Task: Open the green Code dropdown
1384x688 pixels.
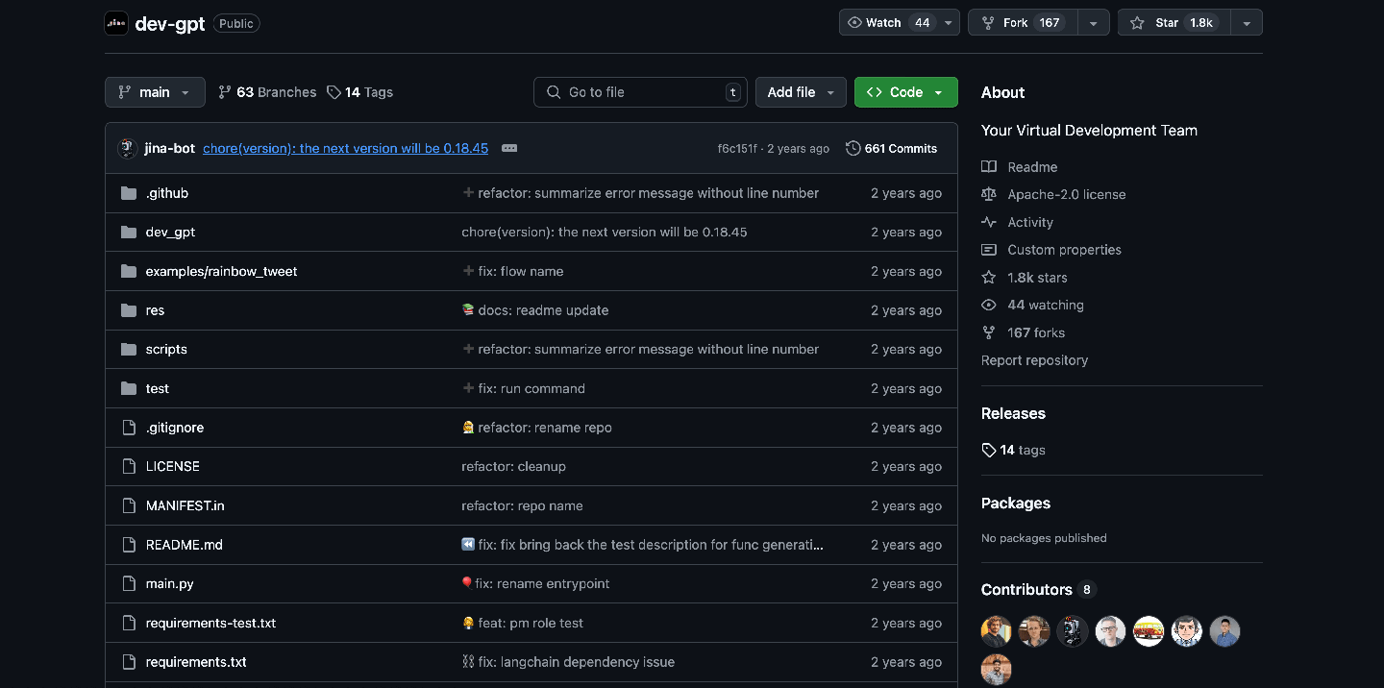Action: pos(905,92)
